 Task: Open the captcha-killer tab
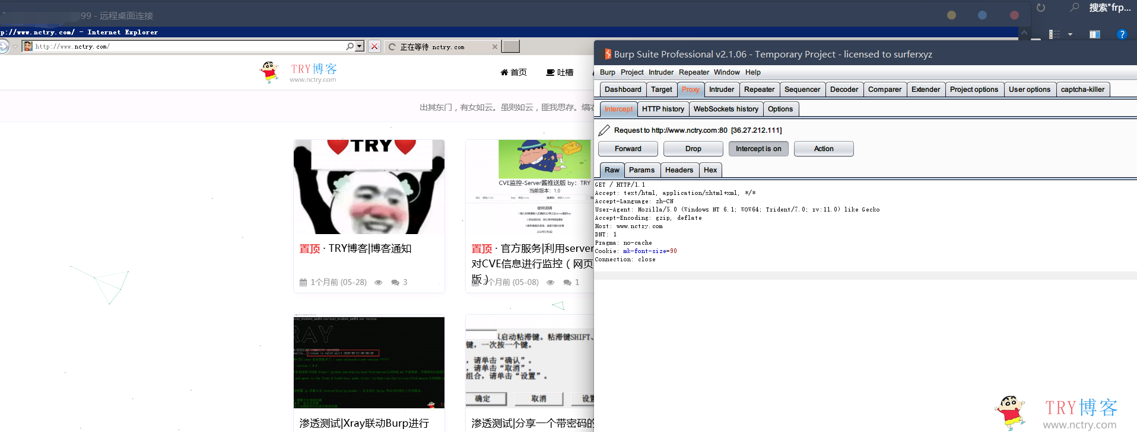pyautogui.click(x=1083, y=89)
